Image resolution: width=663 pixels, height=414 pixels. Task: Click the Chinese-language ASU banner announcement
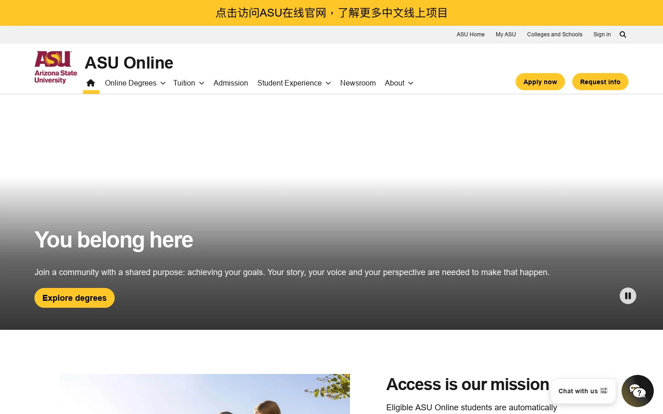point(331,13)
